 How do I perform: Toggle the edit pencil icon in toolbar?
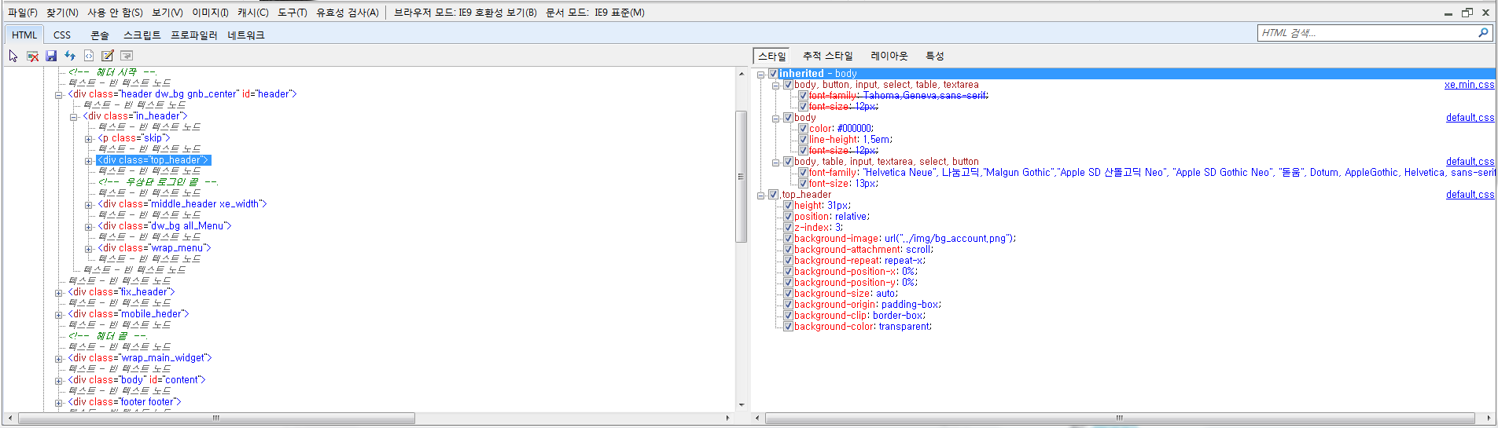pos(108,56)
